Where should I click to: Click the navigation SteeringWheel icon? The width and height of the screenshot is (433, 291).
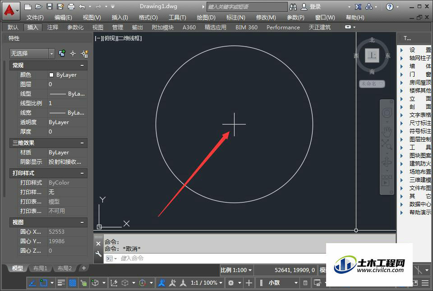coord(387,113)
